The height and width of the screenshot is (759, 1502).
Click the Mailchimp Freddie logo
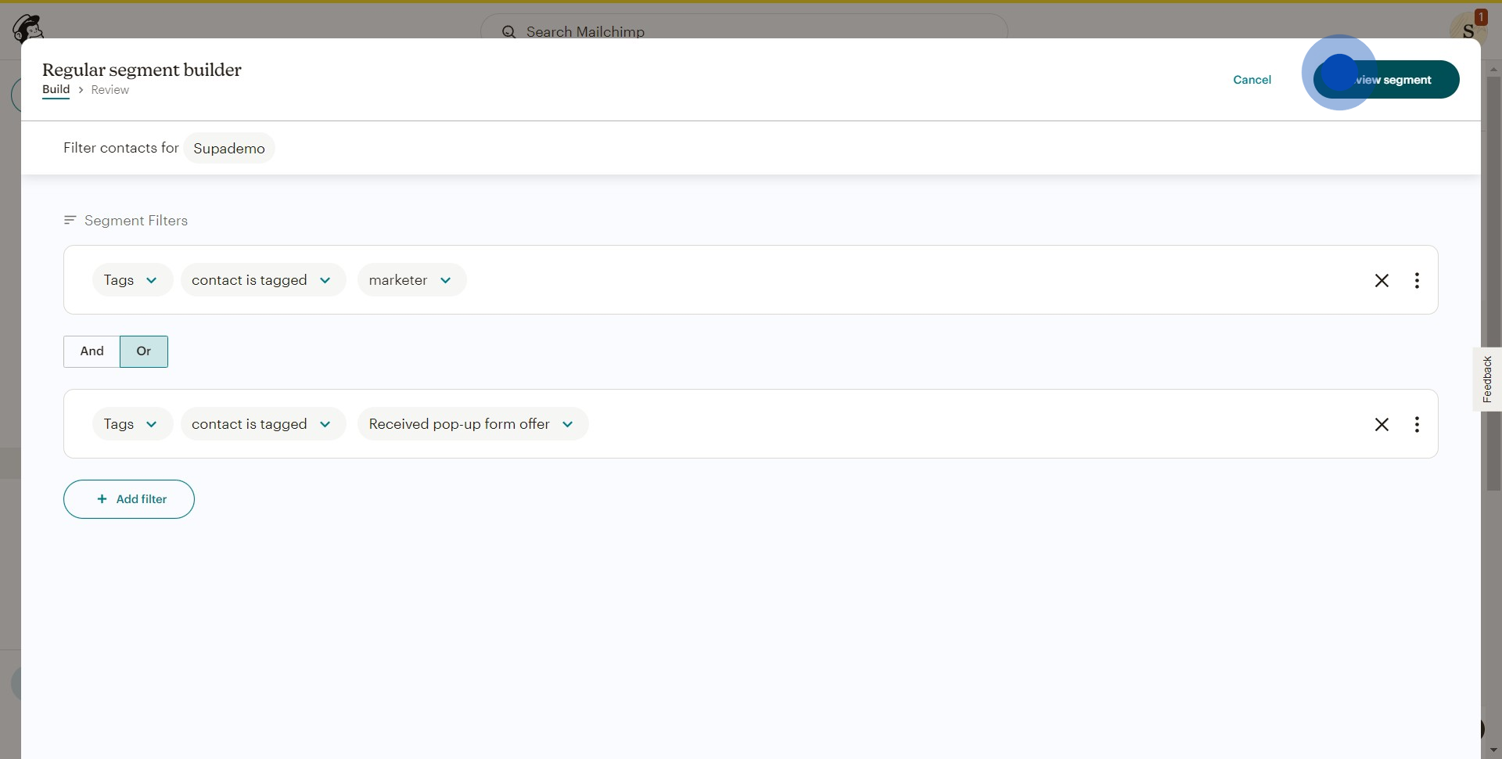(27, 27)
